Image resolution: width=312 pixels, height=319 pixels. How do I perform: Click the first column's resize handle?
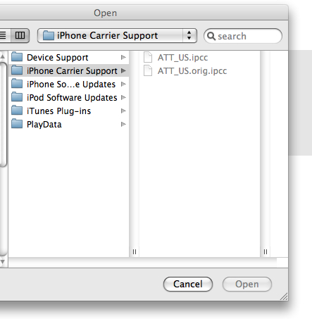pyautogui.click(x=135, y=252)
